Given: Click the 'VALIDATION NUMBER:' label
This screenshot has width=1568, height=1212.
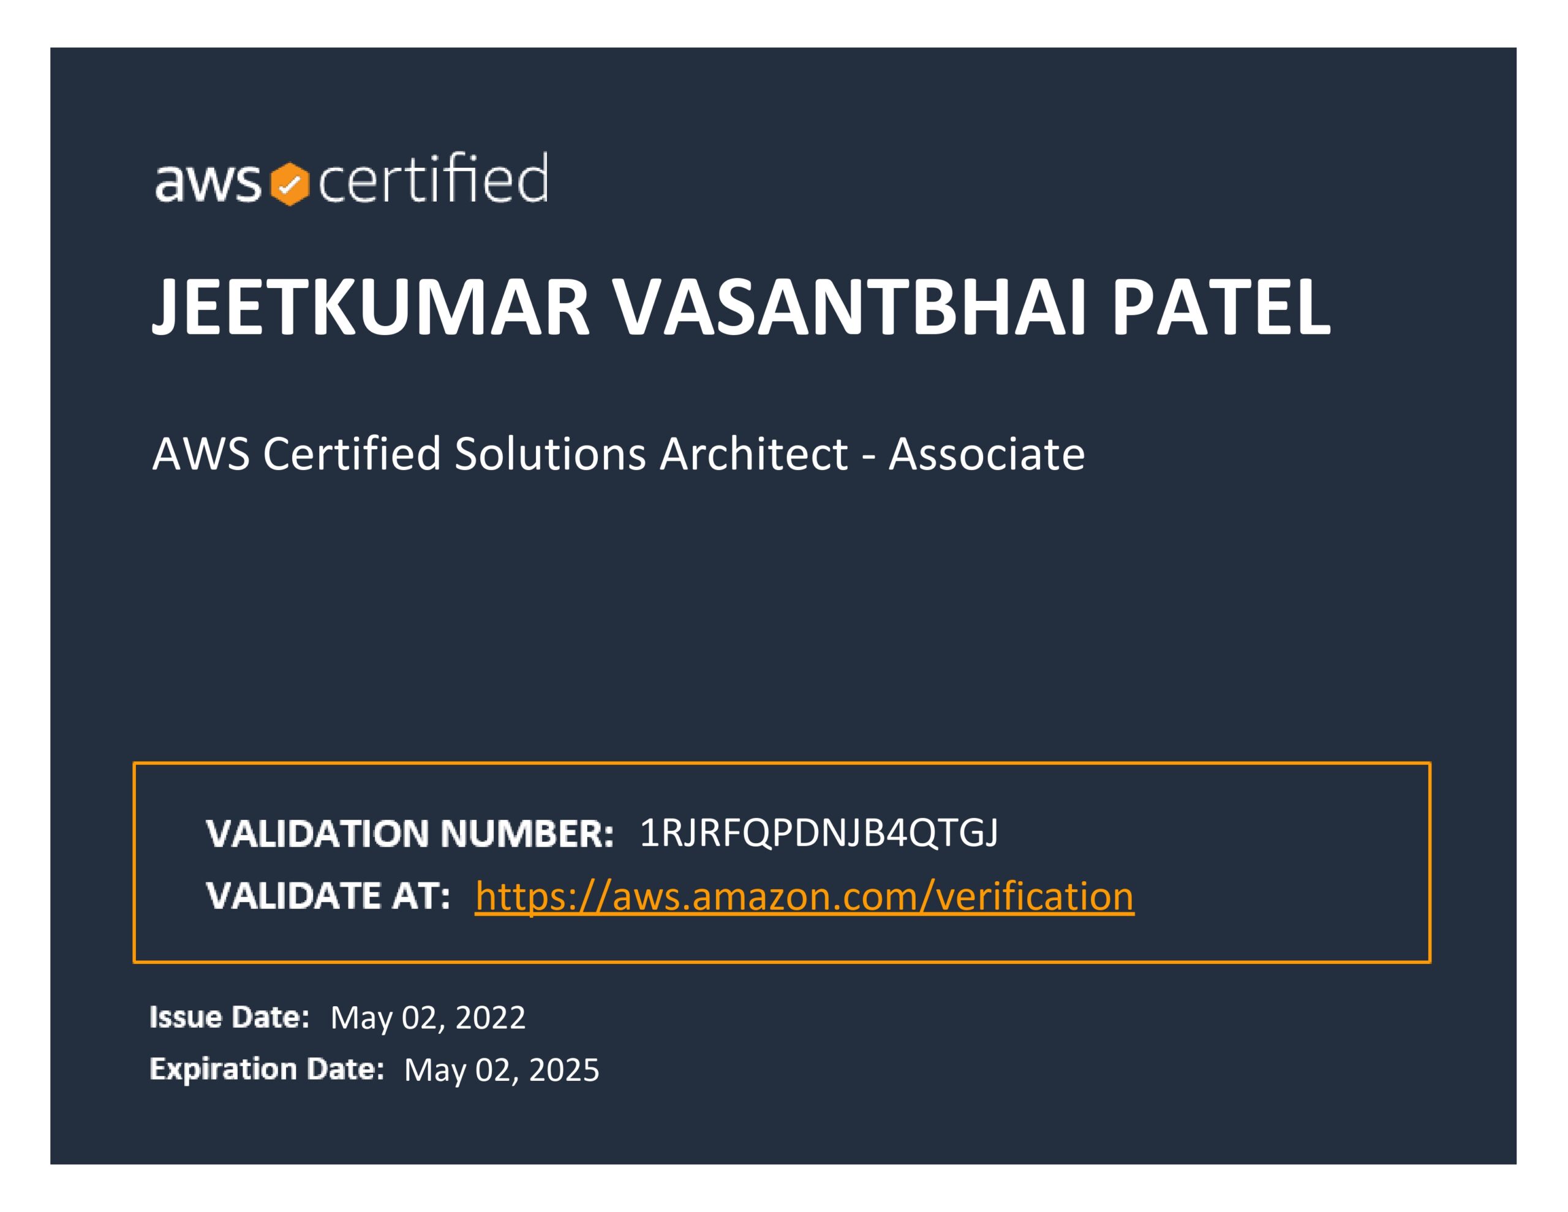Looking at the screenshot, I should tap(409, 833).
